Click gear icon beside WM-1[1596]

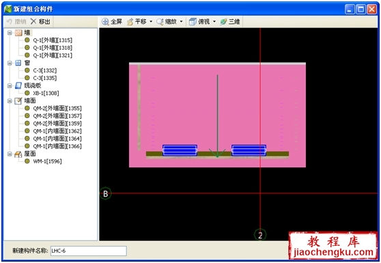point(27,161)
